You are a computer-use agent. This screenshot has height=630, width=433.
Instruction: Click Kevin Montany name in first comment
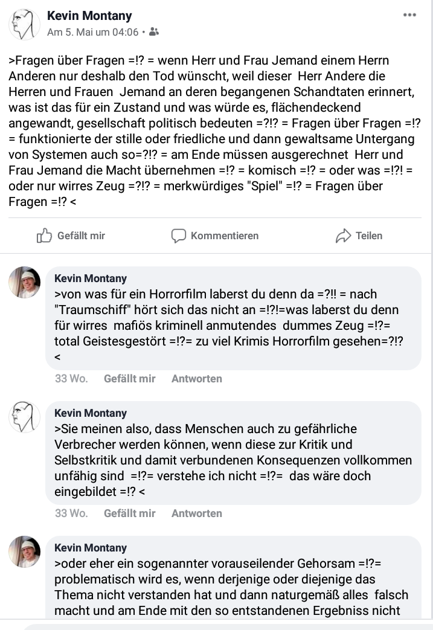coord(91,278)
